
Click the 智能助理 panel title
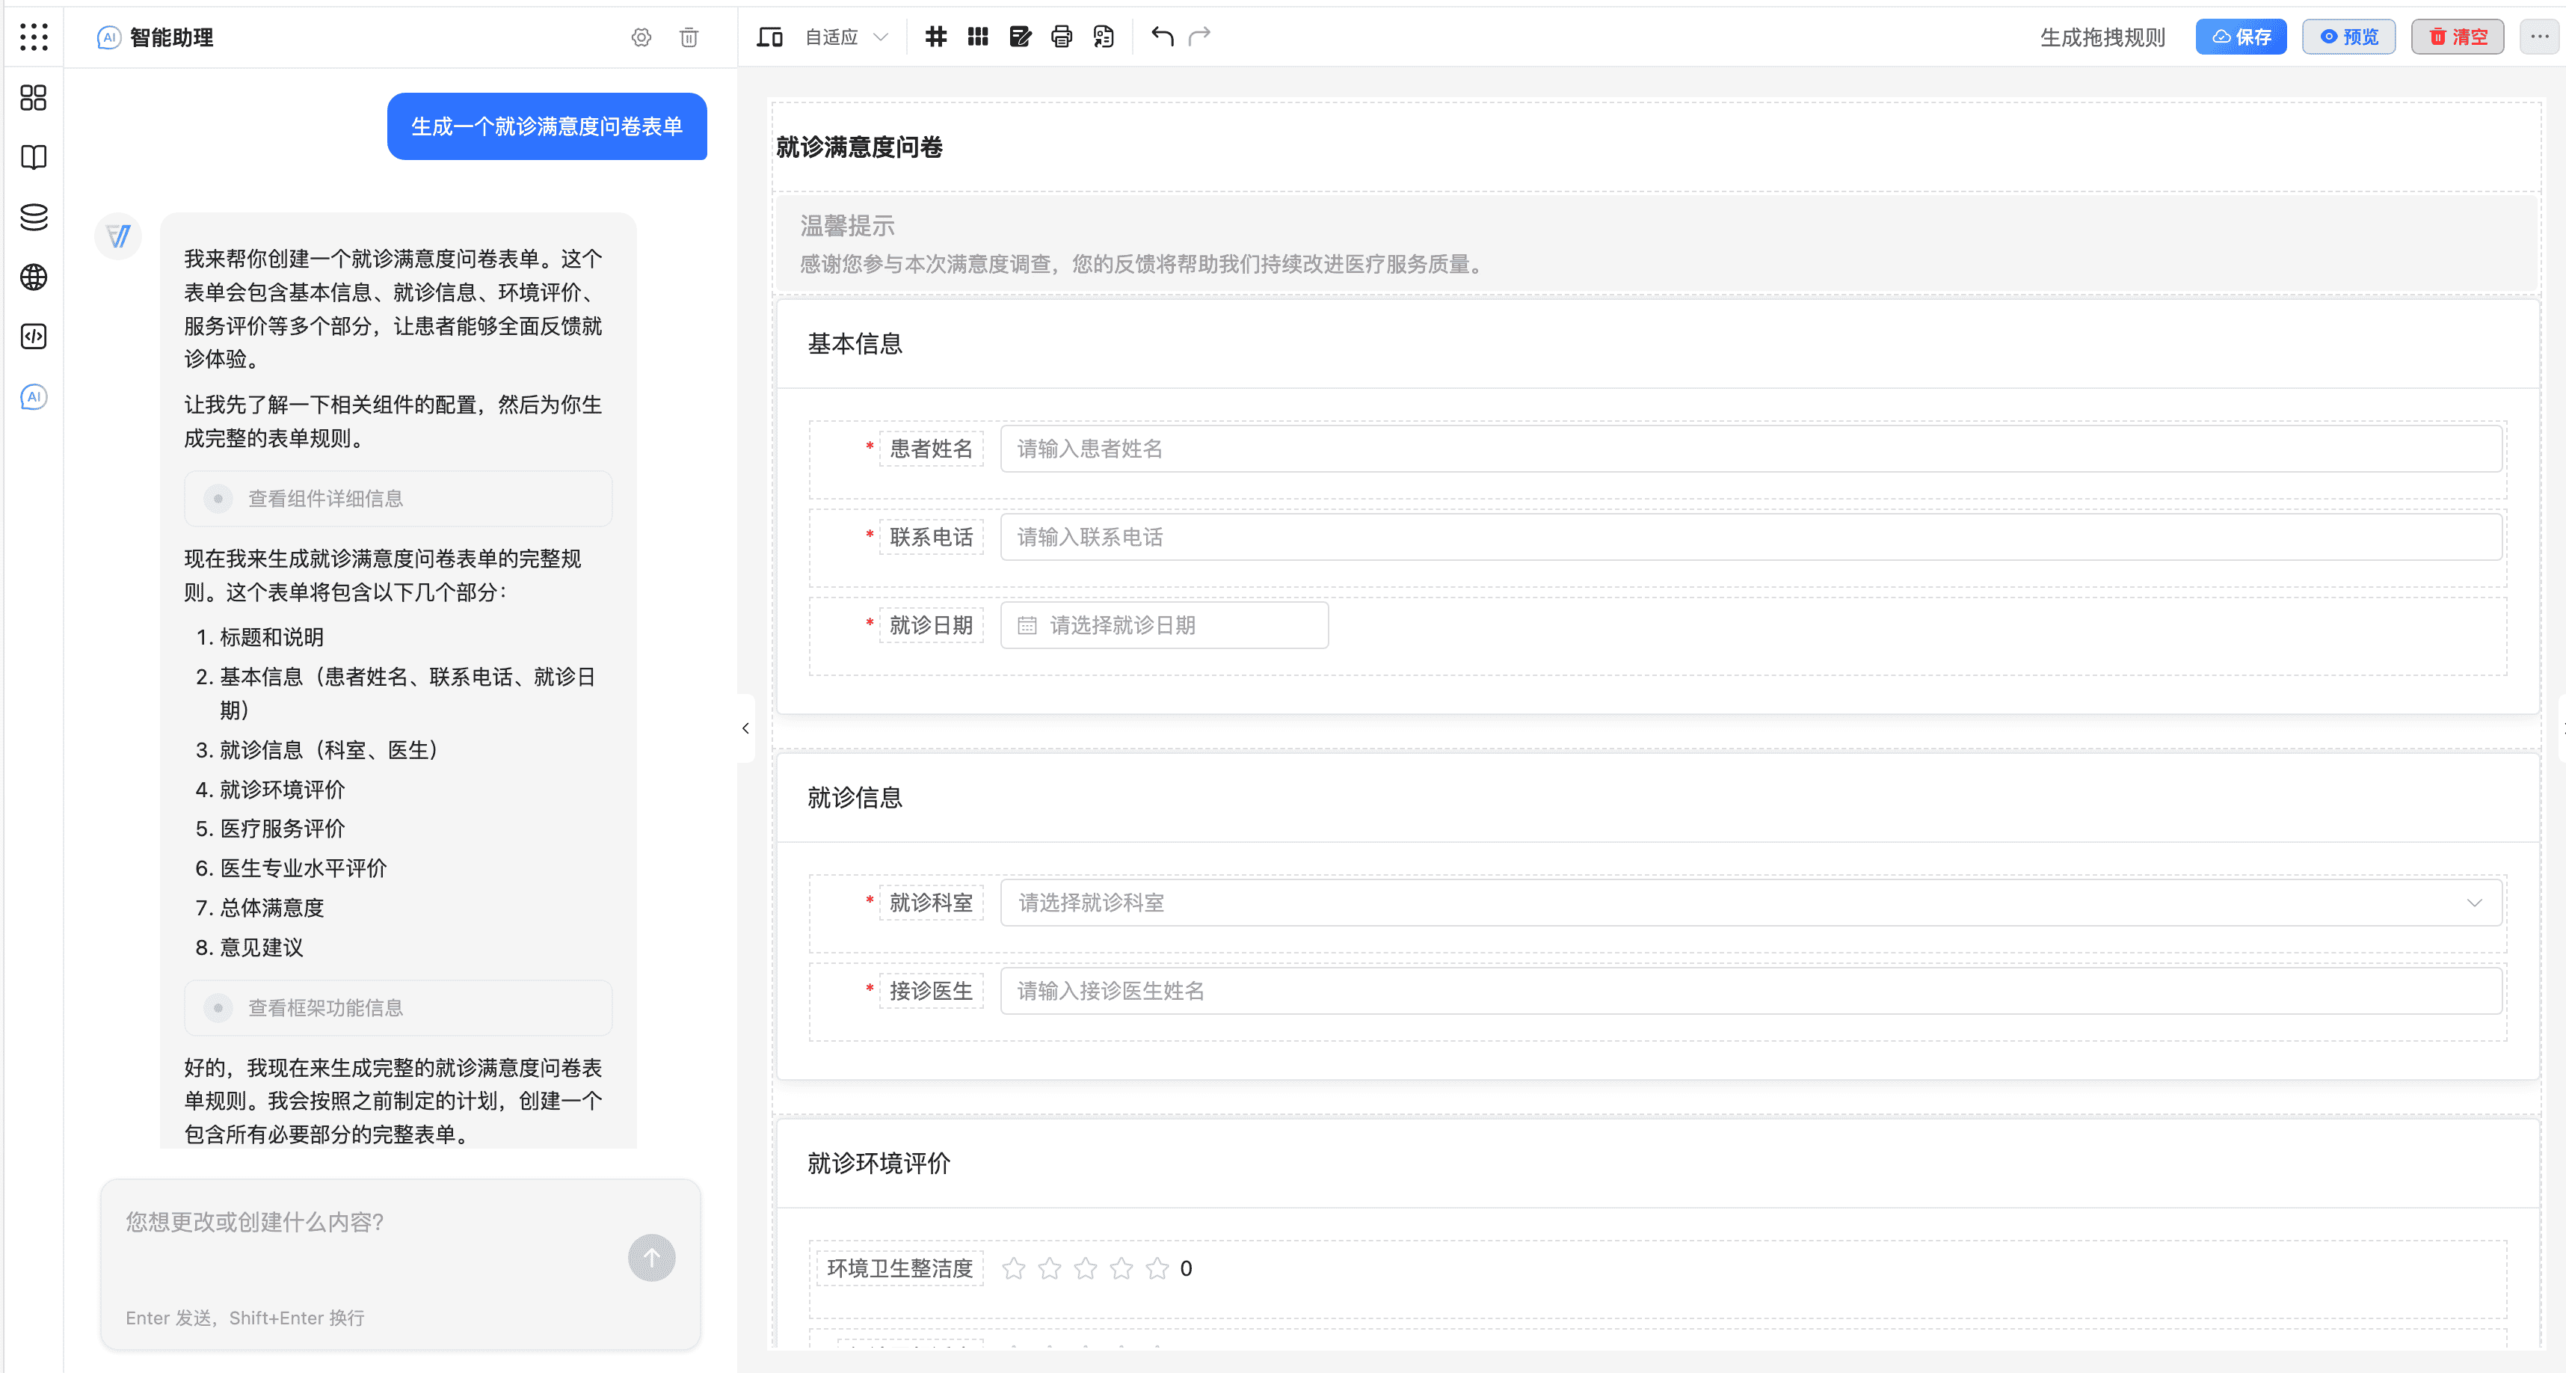click(x=171, y=38)
